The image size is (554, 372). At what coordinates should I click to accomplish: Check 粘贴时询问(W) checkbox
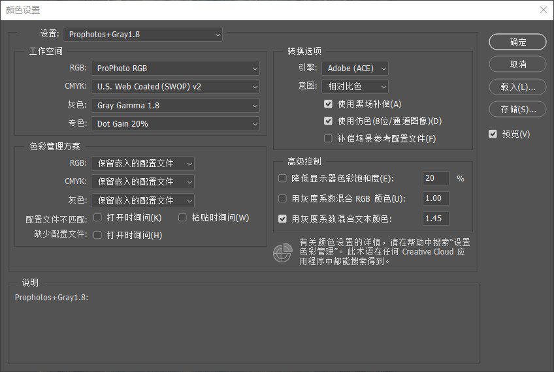(182, 217)
